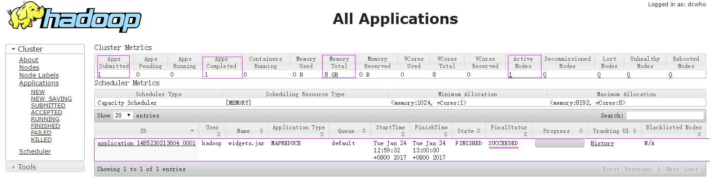Click the SUCCEEDED final status cell
The image size is (710, 181).
coord(503,143)
